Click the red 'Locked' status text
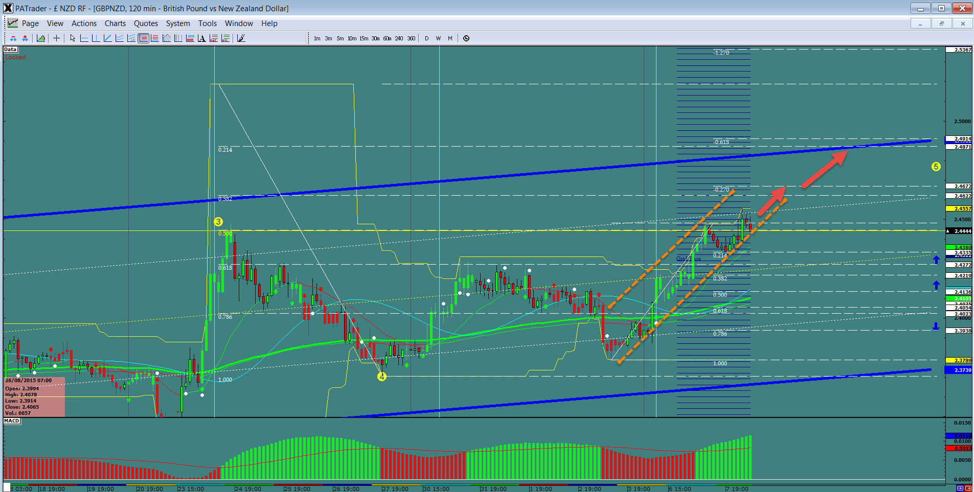This screenshot has width=974, height=492. pos(15,57)
